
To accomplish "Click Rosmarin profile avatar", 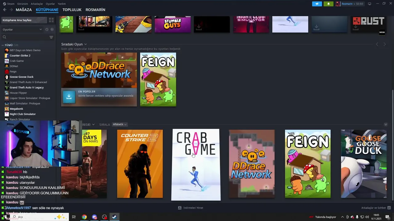I will tap(338, 4).
